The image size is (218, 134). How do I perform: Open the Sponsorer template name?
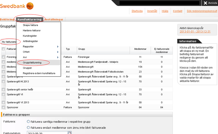[12, 107]
